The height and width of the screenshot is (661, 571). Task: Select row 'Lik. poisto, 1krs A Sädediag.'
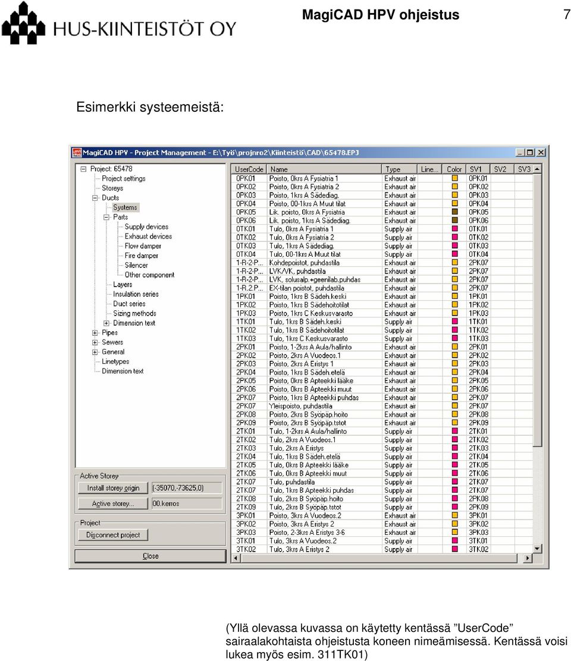(382, 221)
